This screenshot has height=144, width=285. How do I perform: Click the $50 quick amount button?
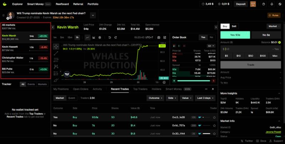click(251, 56)
